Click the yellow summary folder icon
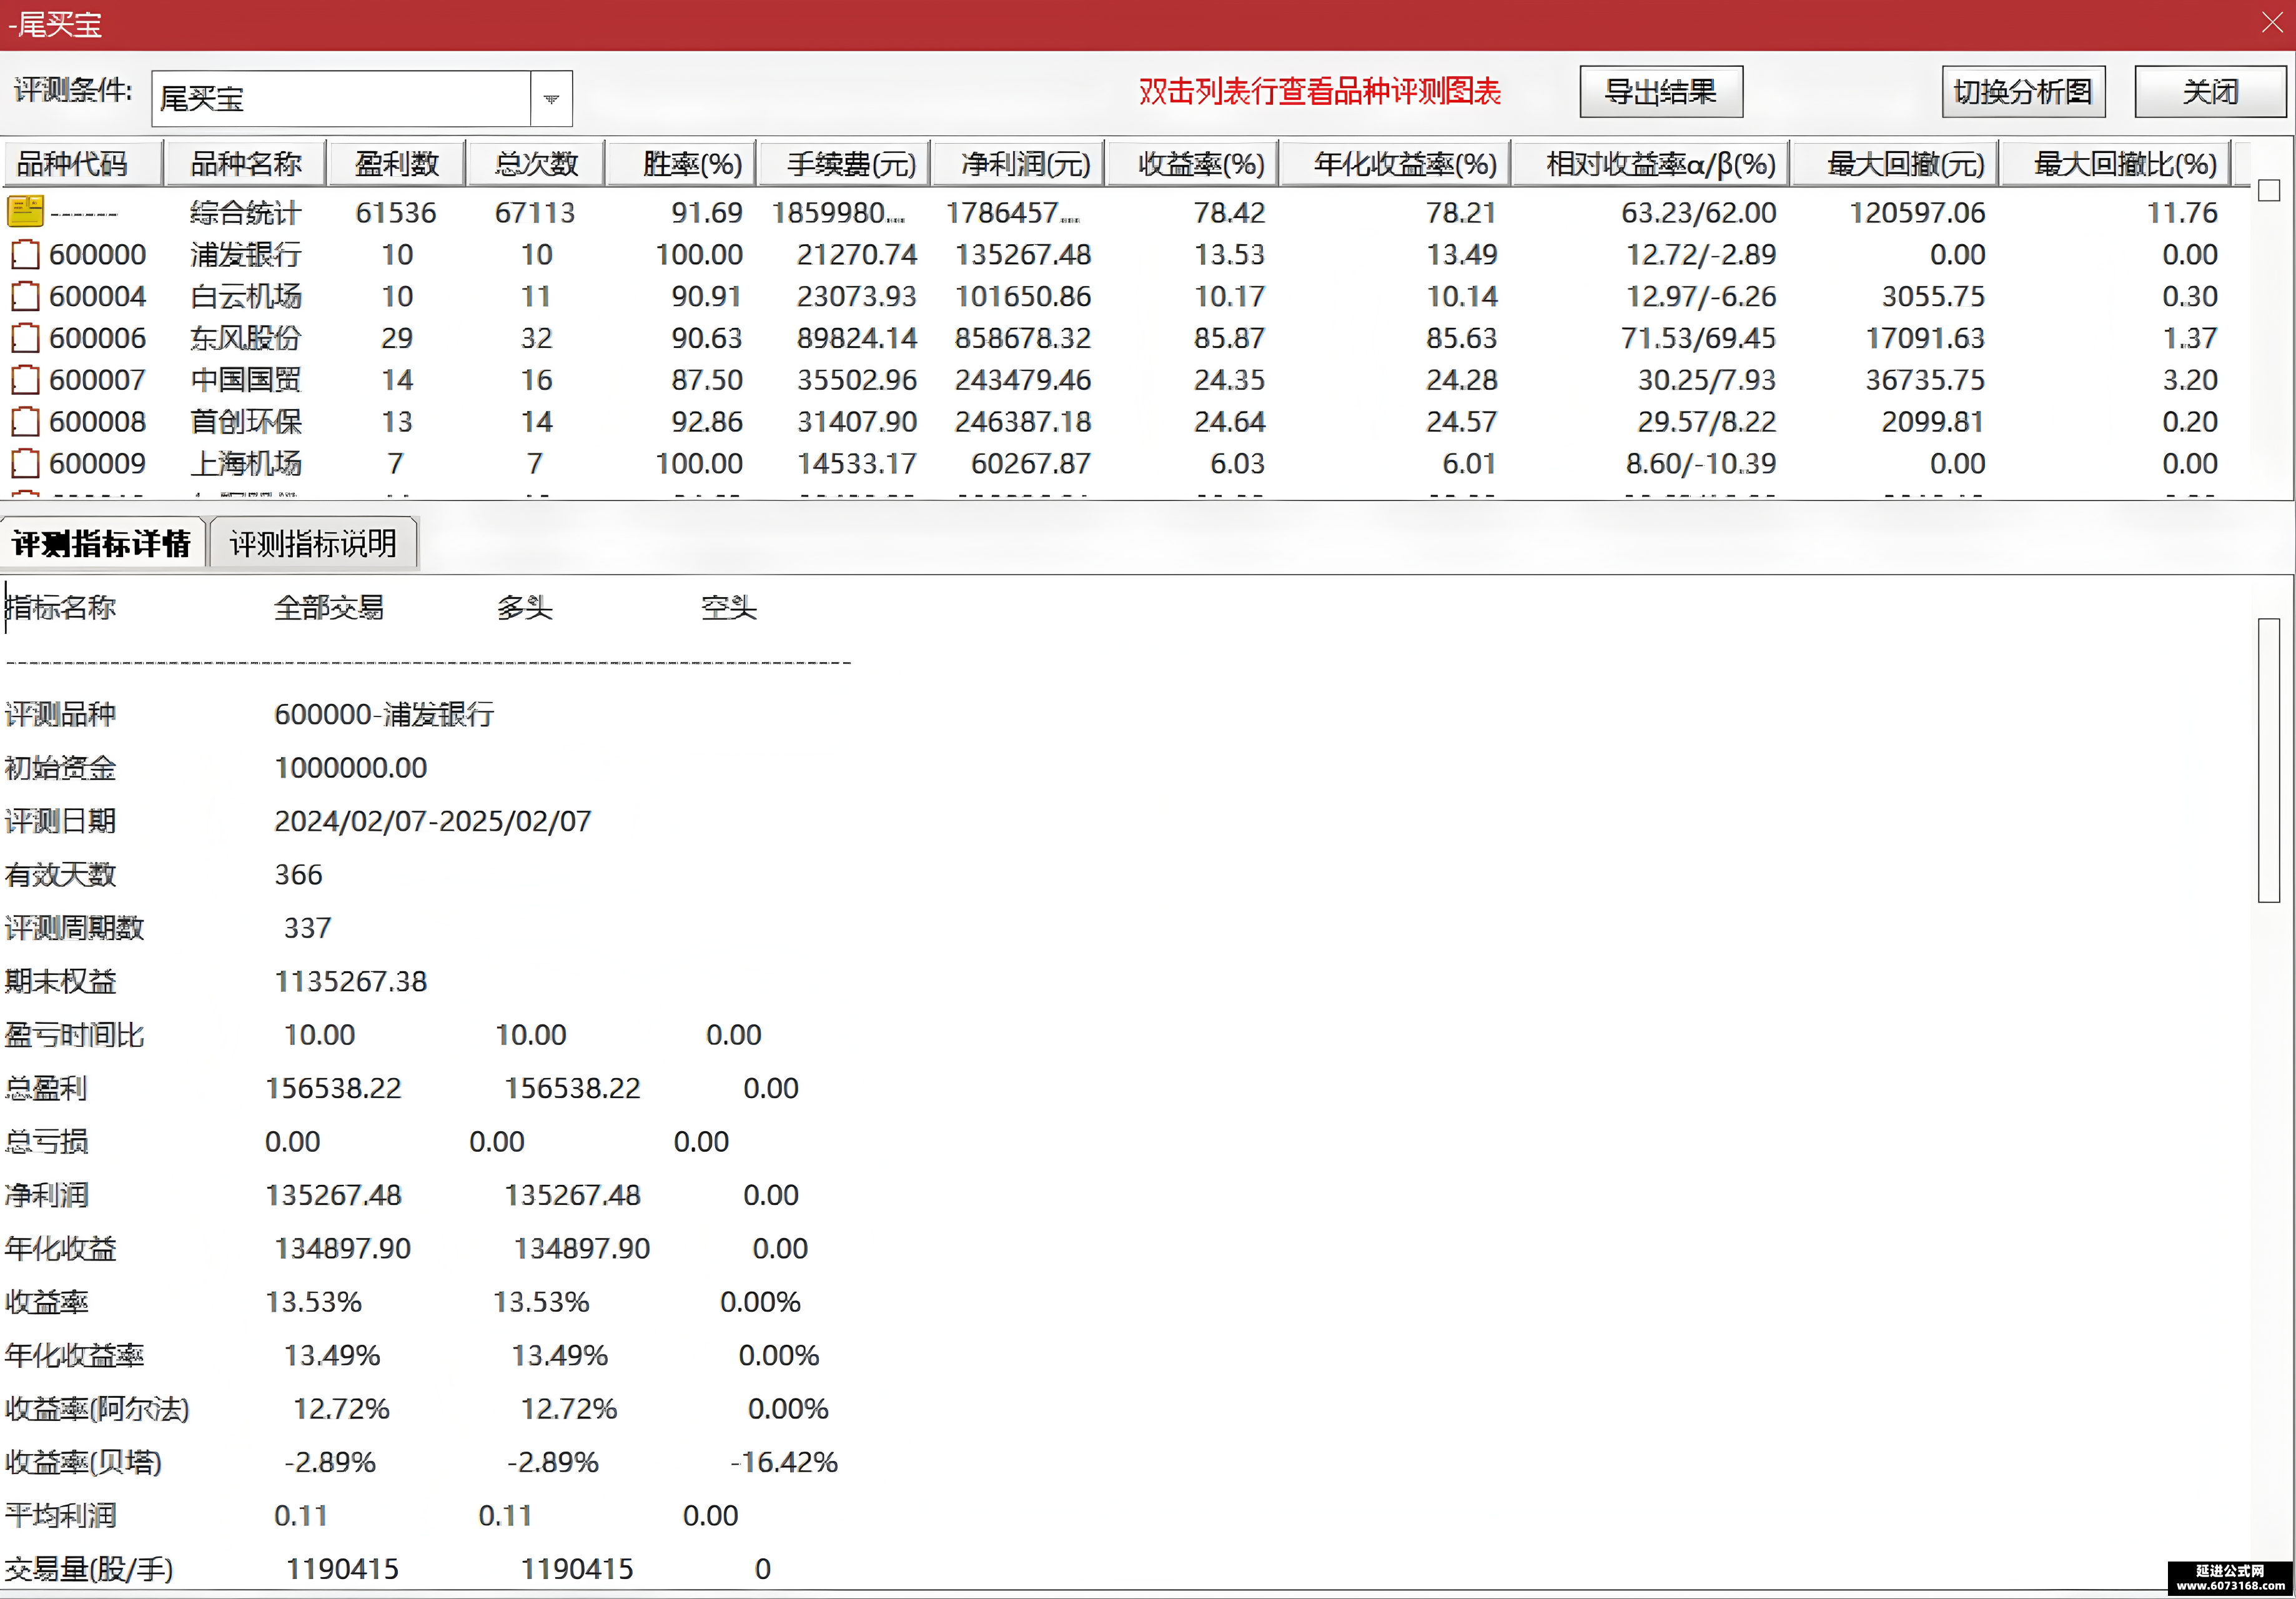Screen dimensions: 2296x1599 point(25,211)
